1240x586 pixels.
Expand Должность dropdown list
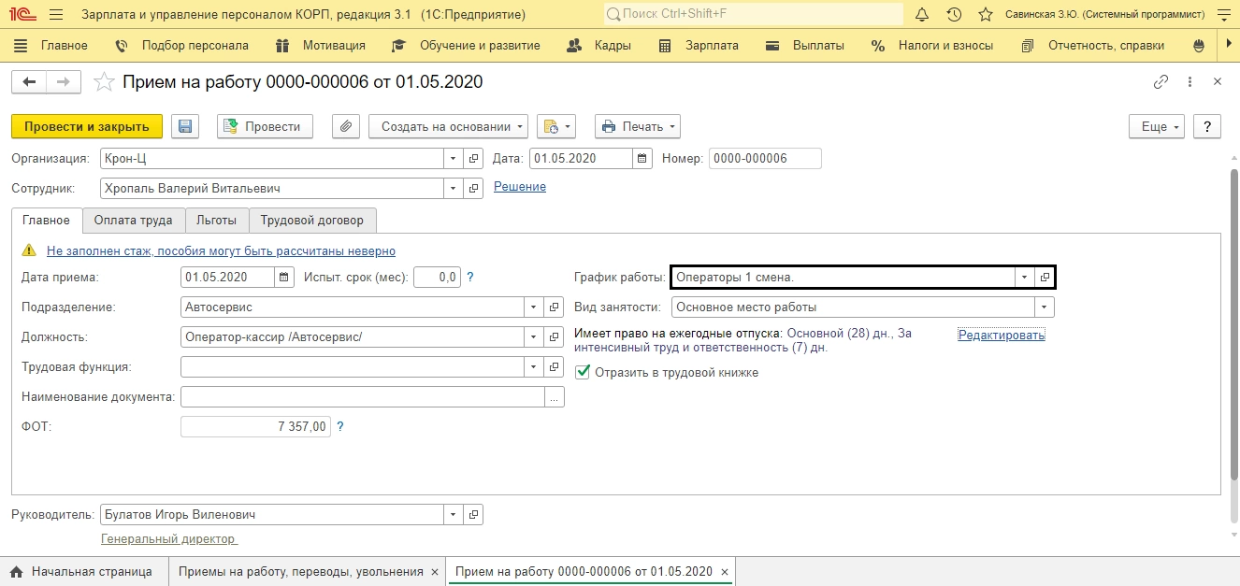tap(534, 336)
